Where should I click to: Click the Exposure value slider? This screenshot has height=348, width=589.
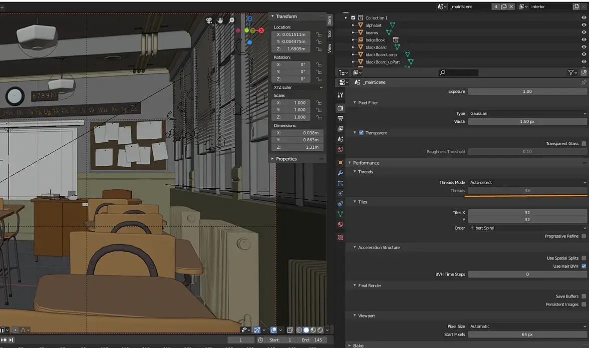point(527,91)
